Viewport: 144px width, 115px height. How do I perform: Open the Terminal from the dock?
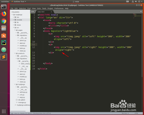(x=4, y=7)
